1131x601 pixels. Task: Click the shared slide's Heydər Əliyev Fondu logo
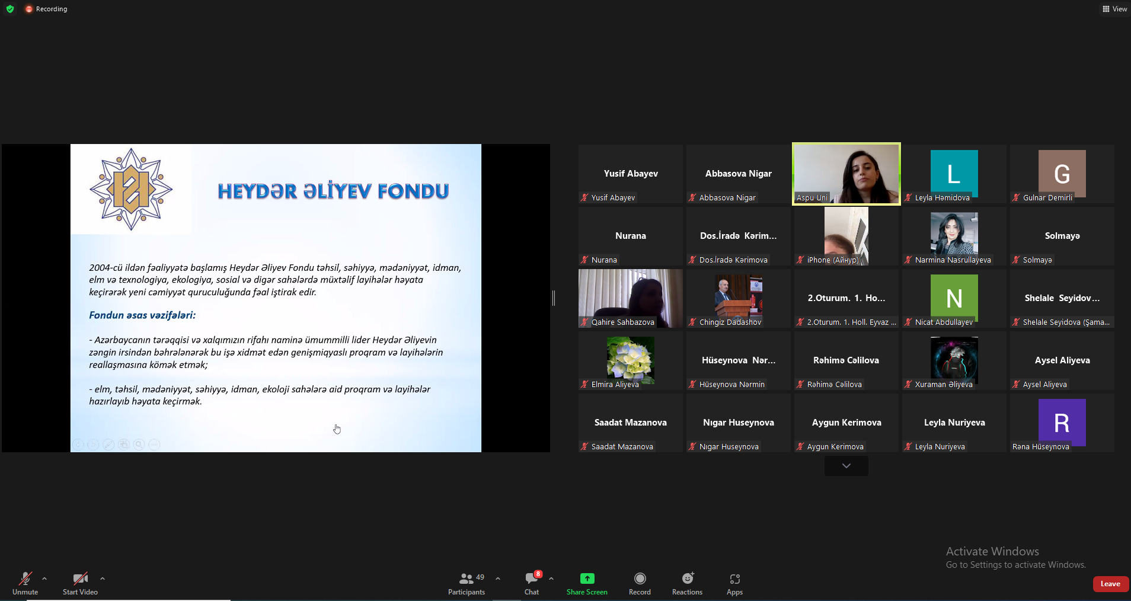(x=131, y=190)
